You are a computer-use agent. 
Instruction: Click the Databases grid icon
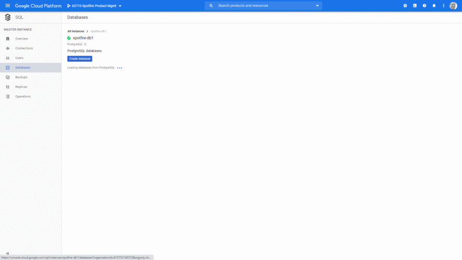[x=8, y=68]
